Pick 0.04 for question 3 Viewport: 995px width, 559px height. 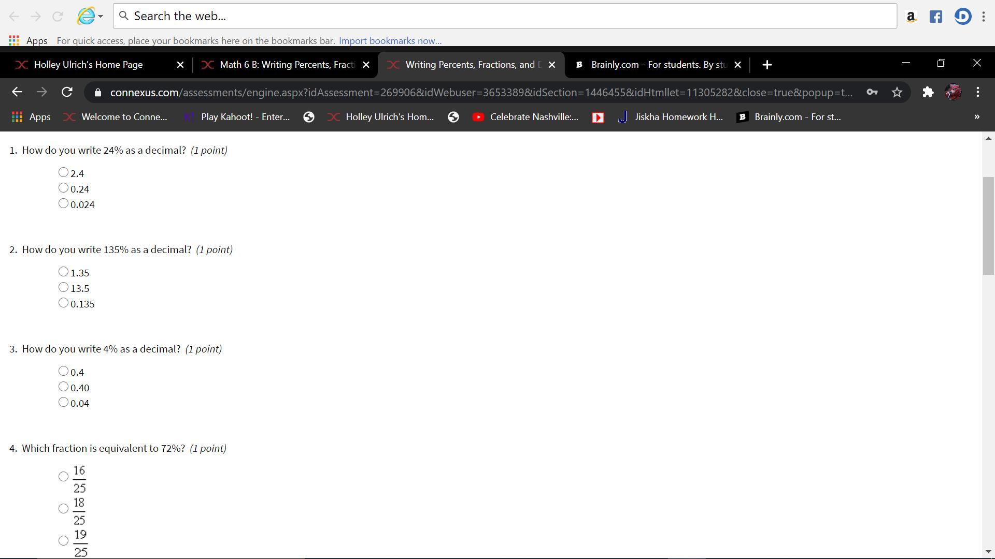coord(63,402)
